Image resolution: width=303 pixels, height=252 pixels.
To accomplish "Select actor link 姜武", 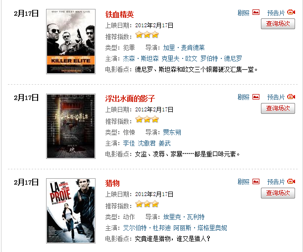I will (165, 143).
